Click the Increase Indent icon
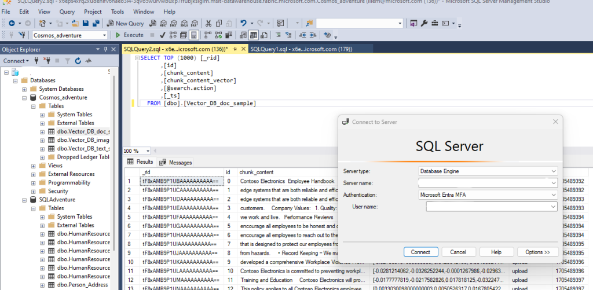Screen dimensions: 593x290 (x=313, y=35)
